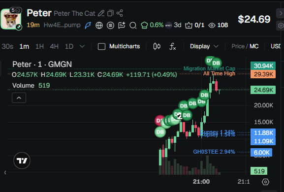Click the DB marker nearest the 24.69K line

(x=204, y=95)
